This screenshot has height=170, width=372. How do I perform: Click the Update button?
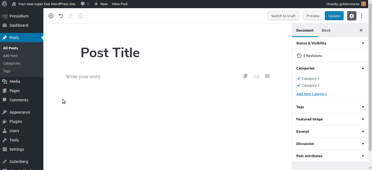pyautogui.click(x=334, y=16)
